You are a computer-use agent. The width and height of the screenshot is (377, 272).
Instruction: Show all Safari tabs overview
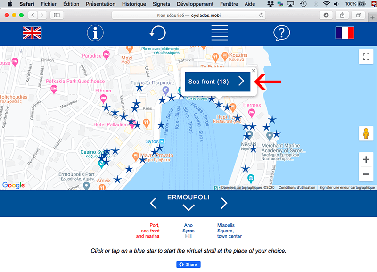[358, 16]
